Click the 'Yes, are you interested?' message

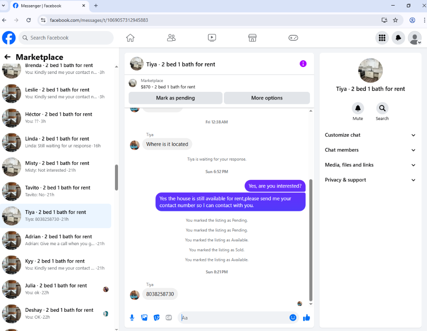point(275,186)
